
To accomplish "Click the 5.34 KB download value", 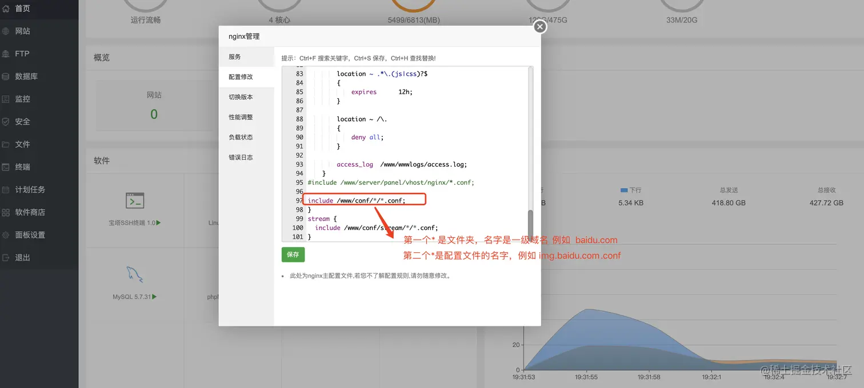I will (x=631, y=203).
